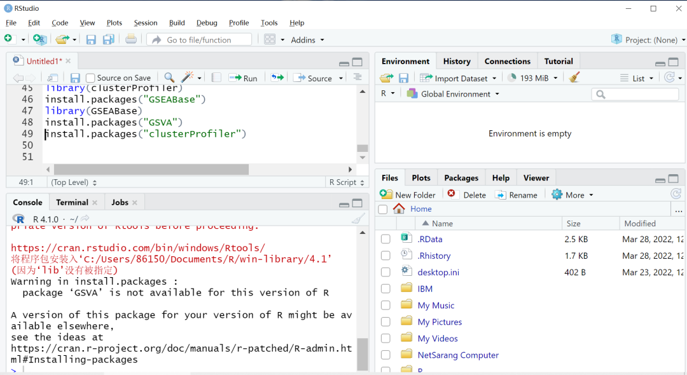The width and height of the screenshot is (687, 375).
Task: Open Home breadcrumb link
Action: click(x=420, y=208)
